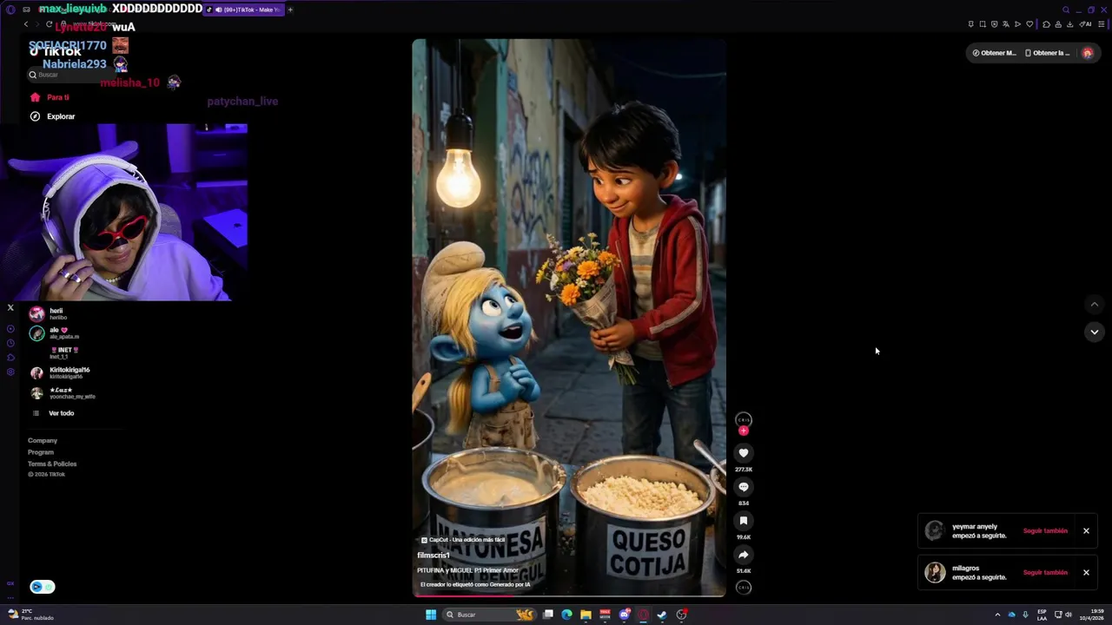Open the browser account icon
Image resolution: width=1112 pixels, height=625 pixels.
click(x=1058, y=24)
